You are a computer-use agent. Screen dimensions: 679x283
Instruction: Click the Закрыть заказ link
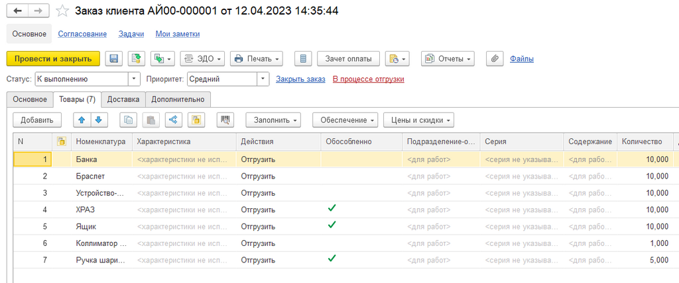(300, 79)
